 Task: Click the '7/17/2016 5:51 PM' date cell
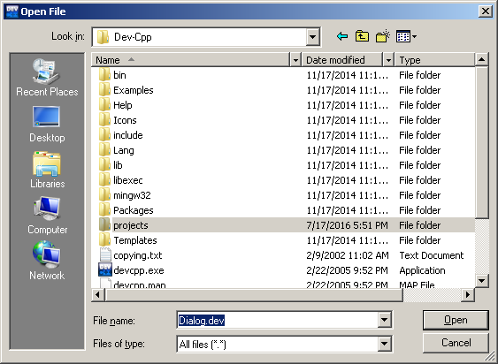(347, 225)
